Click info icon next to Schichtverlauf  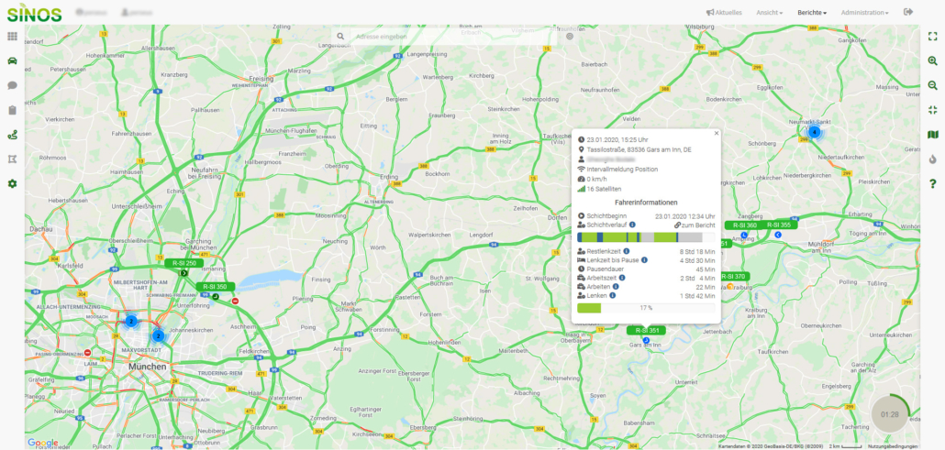pyautogui.click(x=632, y=225)
